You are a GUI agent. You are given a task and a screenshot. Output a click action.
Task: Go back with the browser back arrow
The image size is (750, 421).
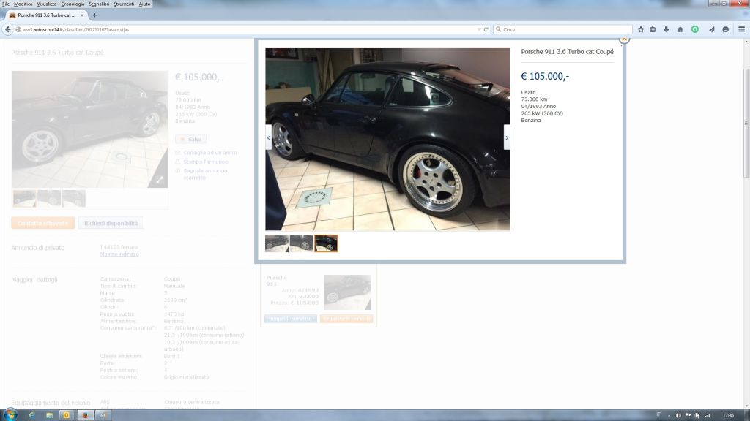pyautogui.click(x=7, y=29)
